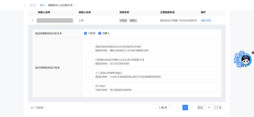Click 解除相关人员关联关系 breadcrumb text

(x=60, y=5)
